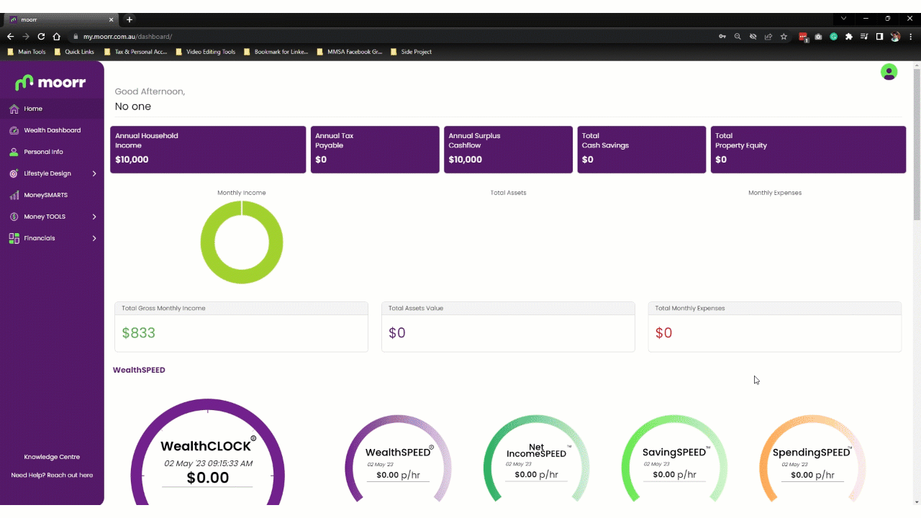Click the Monthly Income donut chart
This screenshot has height=518, width=921.
pos(242,242)
